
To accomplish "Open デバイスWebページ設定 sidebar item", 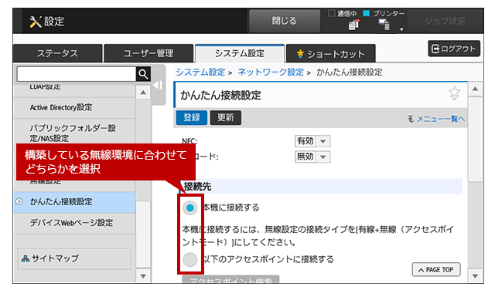I will (x=74, y=223).
